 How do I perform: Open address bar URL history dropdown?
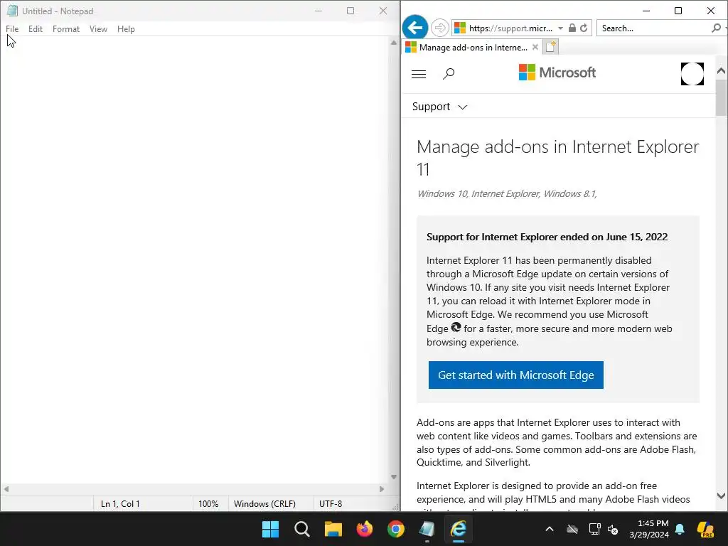coord(560,28)
